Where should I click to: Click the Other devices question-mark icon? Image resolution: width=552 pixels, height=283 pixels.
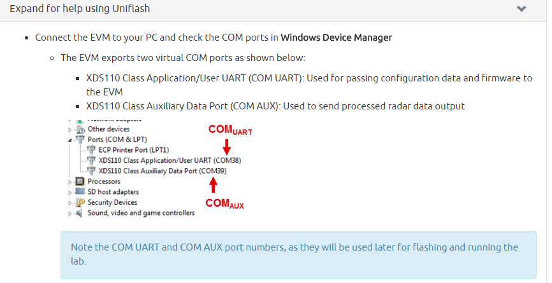[80, 129]
